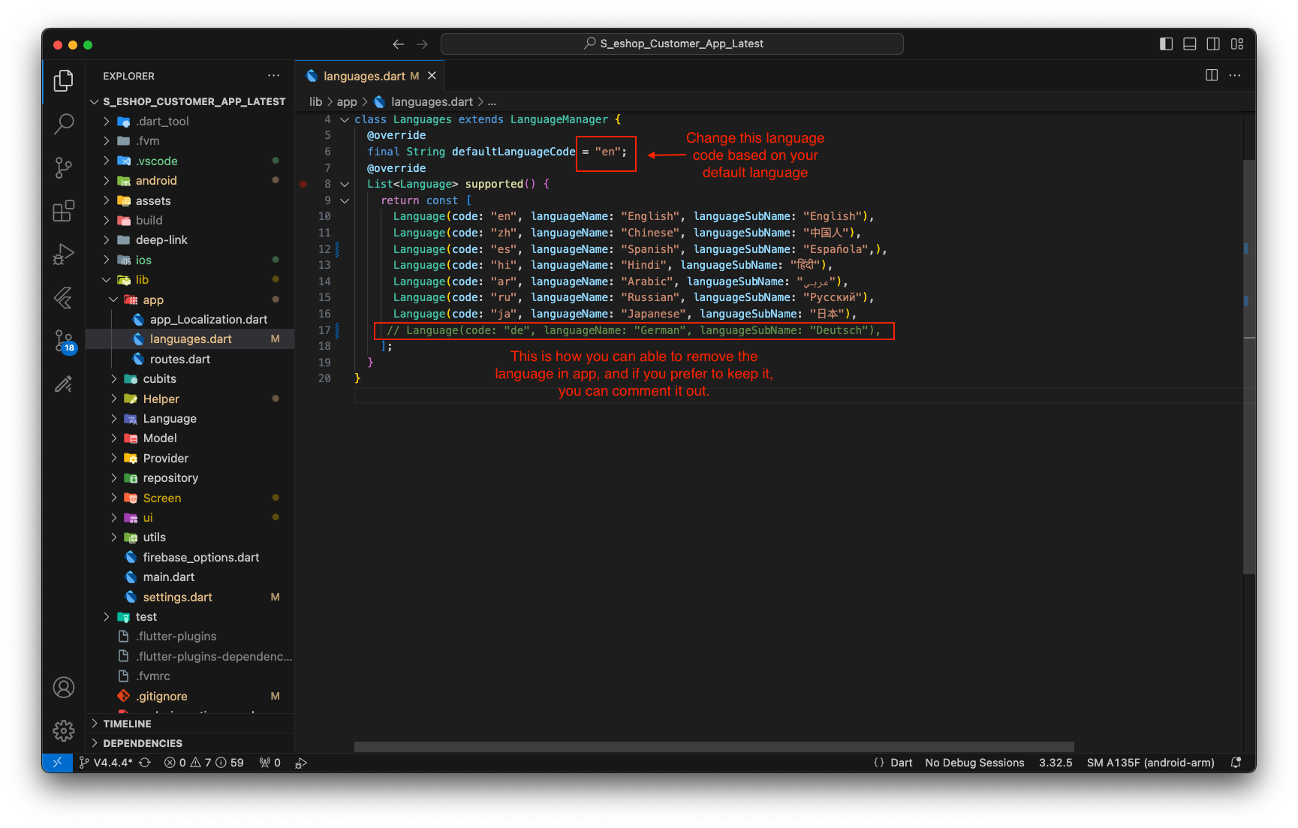
Task: Open the Manage settings gear
Action: coord(64,730)
